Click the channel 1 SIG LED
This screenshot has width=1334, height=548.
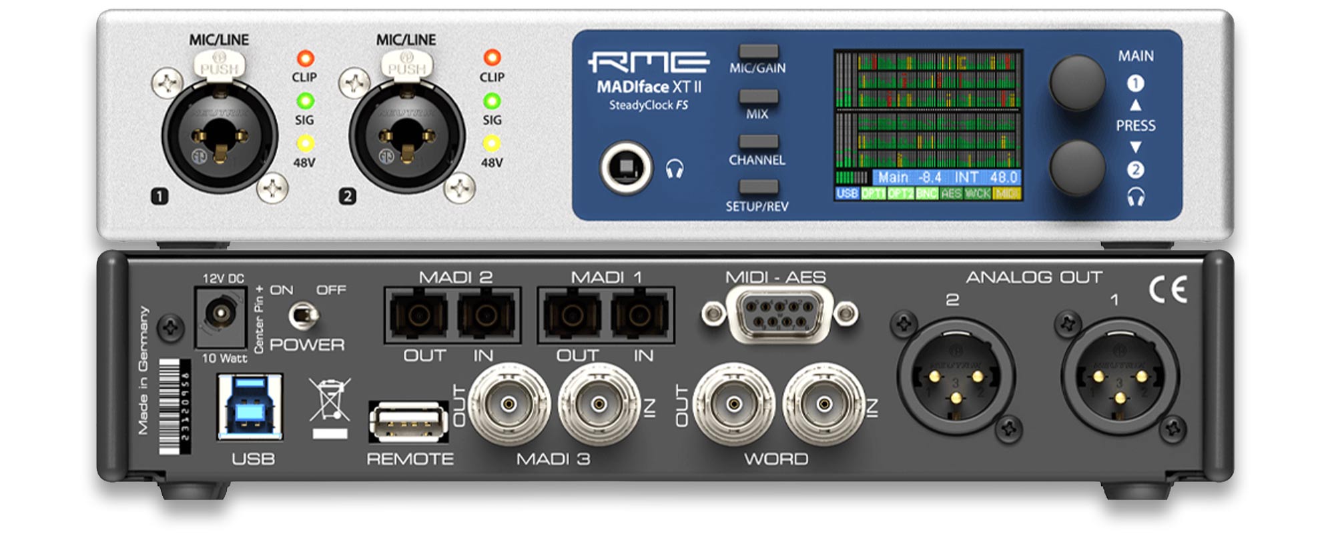point(305,101)
